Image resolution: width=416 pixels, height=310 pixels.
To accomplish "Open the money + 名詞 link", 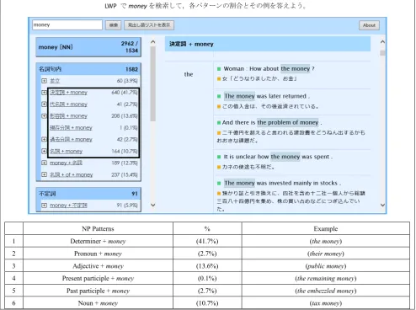I will [x=66, y=163].
